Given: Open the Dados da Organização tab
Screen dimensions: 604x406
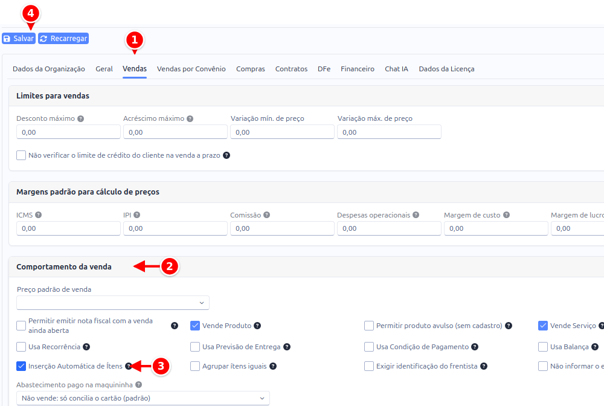Looking at the screenshot, I should (49, 69).
